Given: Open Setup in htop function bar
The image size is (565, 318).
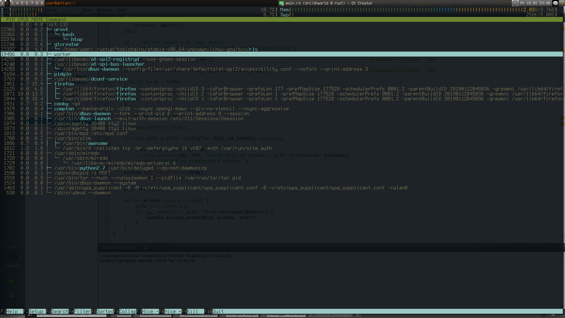Looking at the screenshot, I should 35,311.
